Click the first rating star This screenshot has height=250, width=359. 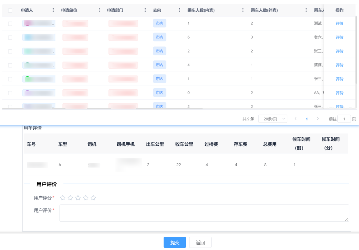pos(62,198)
